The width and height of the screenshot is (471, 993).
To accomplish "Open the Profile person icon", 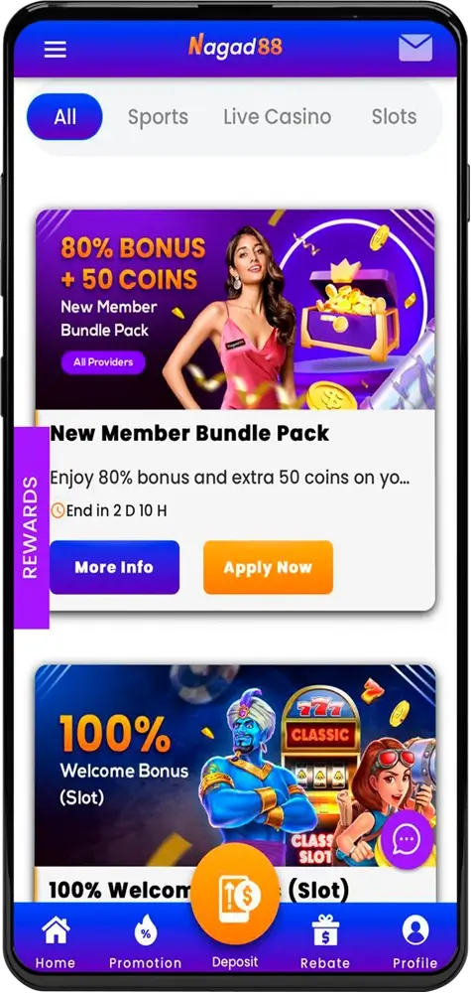I will 415,931.
